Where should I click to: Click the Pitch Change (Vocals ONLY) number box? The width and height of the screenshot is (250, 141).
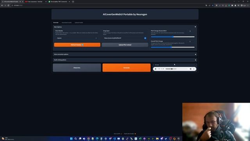[191, 31]
